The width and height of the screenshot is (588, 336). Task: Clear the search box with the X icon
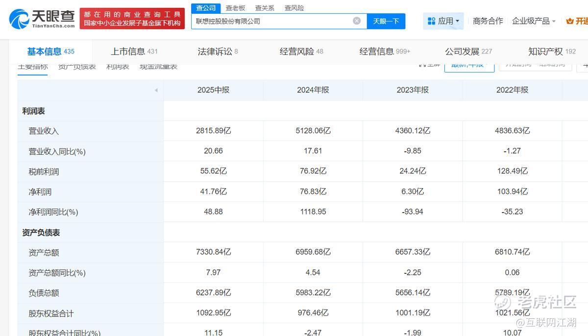(x=357, y=21)
